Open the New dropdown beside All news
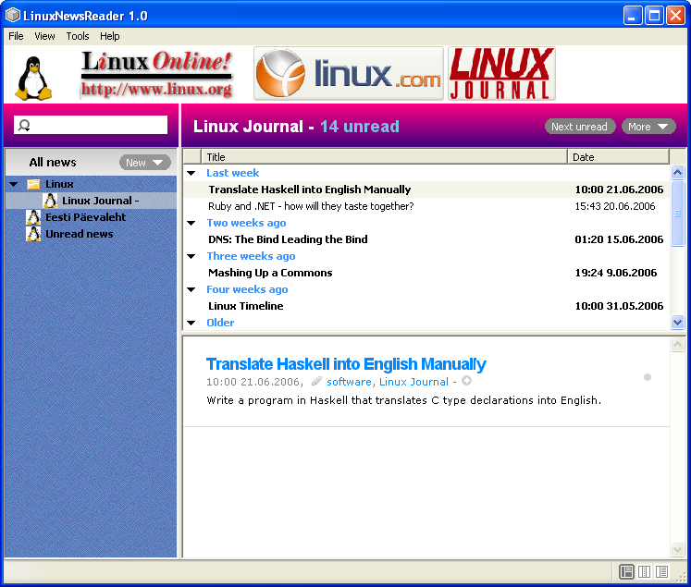 145,163
